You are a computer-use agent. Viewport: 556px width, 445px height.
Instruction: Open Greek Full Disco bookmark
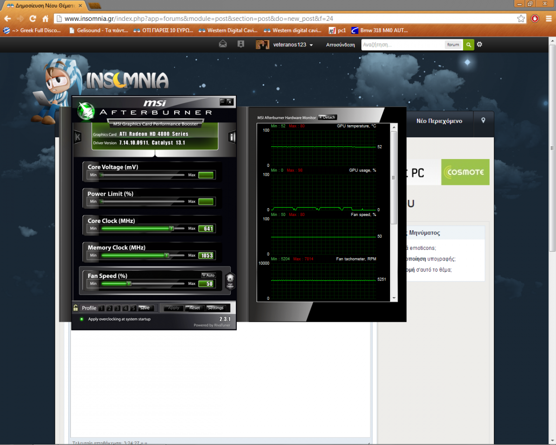coord(32,31)
